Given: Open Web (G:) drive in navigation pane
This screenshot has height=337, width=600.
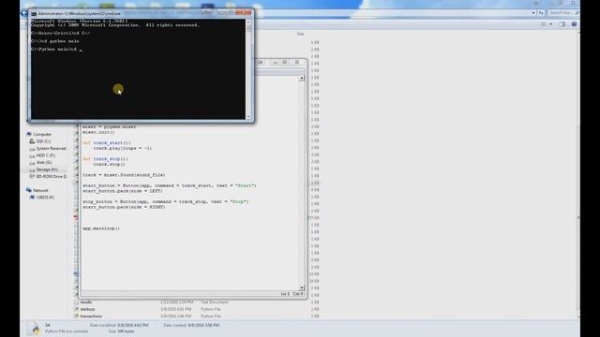Looking at the screenshot, I should click(44, 162).
